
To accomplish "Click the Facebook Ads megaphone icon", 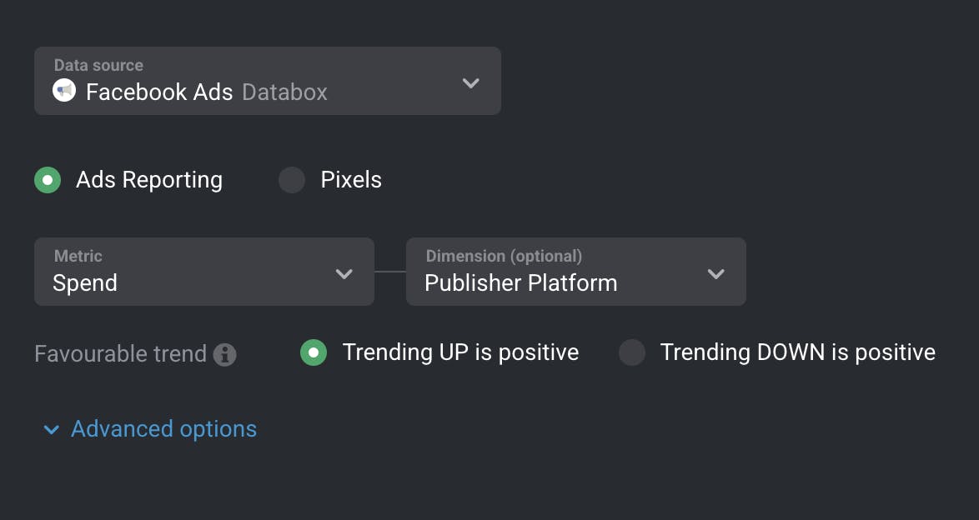I will tap(64, 91).
